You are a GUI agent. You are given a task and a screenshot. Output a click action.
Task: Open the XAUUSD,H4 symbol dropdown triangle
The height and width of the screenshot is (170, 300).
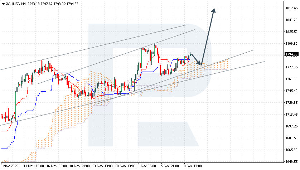pos(4,4)
